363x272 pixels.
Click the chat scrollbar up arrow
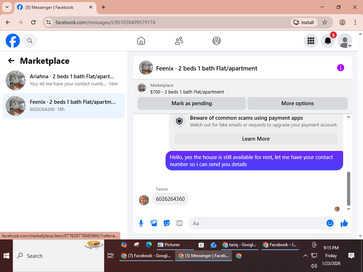click(349, 117)
